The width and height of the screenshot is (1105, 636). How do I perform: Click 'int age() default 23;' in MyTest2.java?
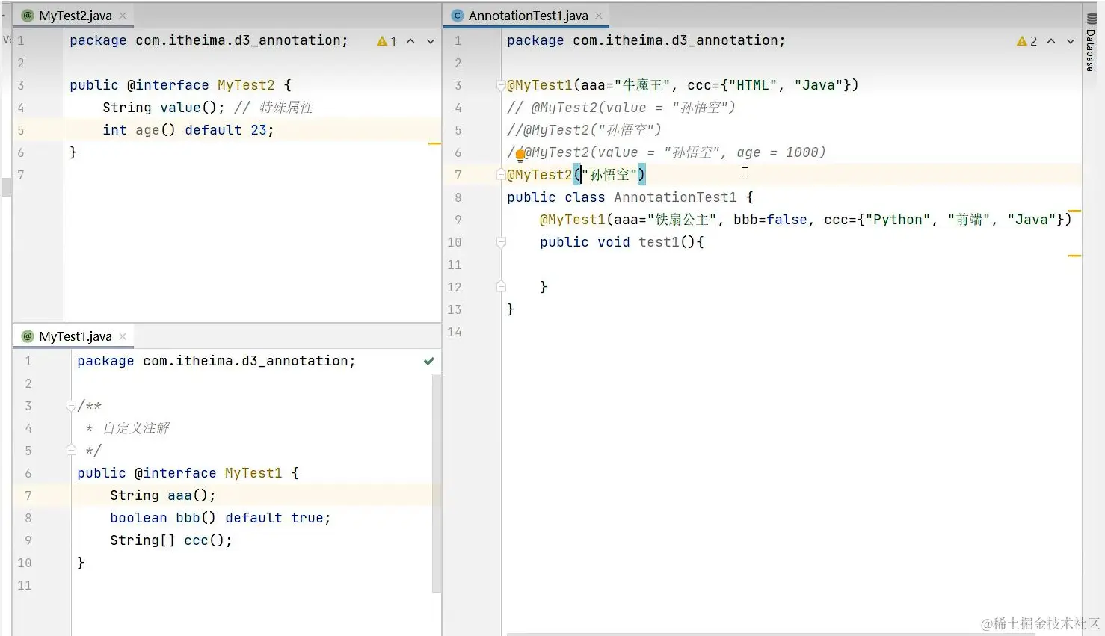[x=188, y=130]
